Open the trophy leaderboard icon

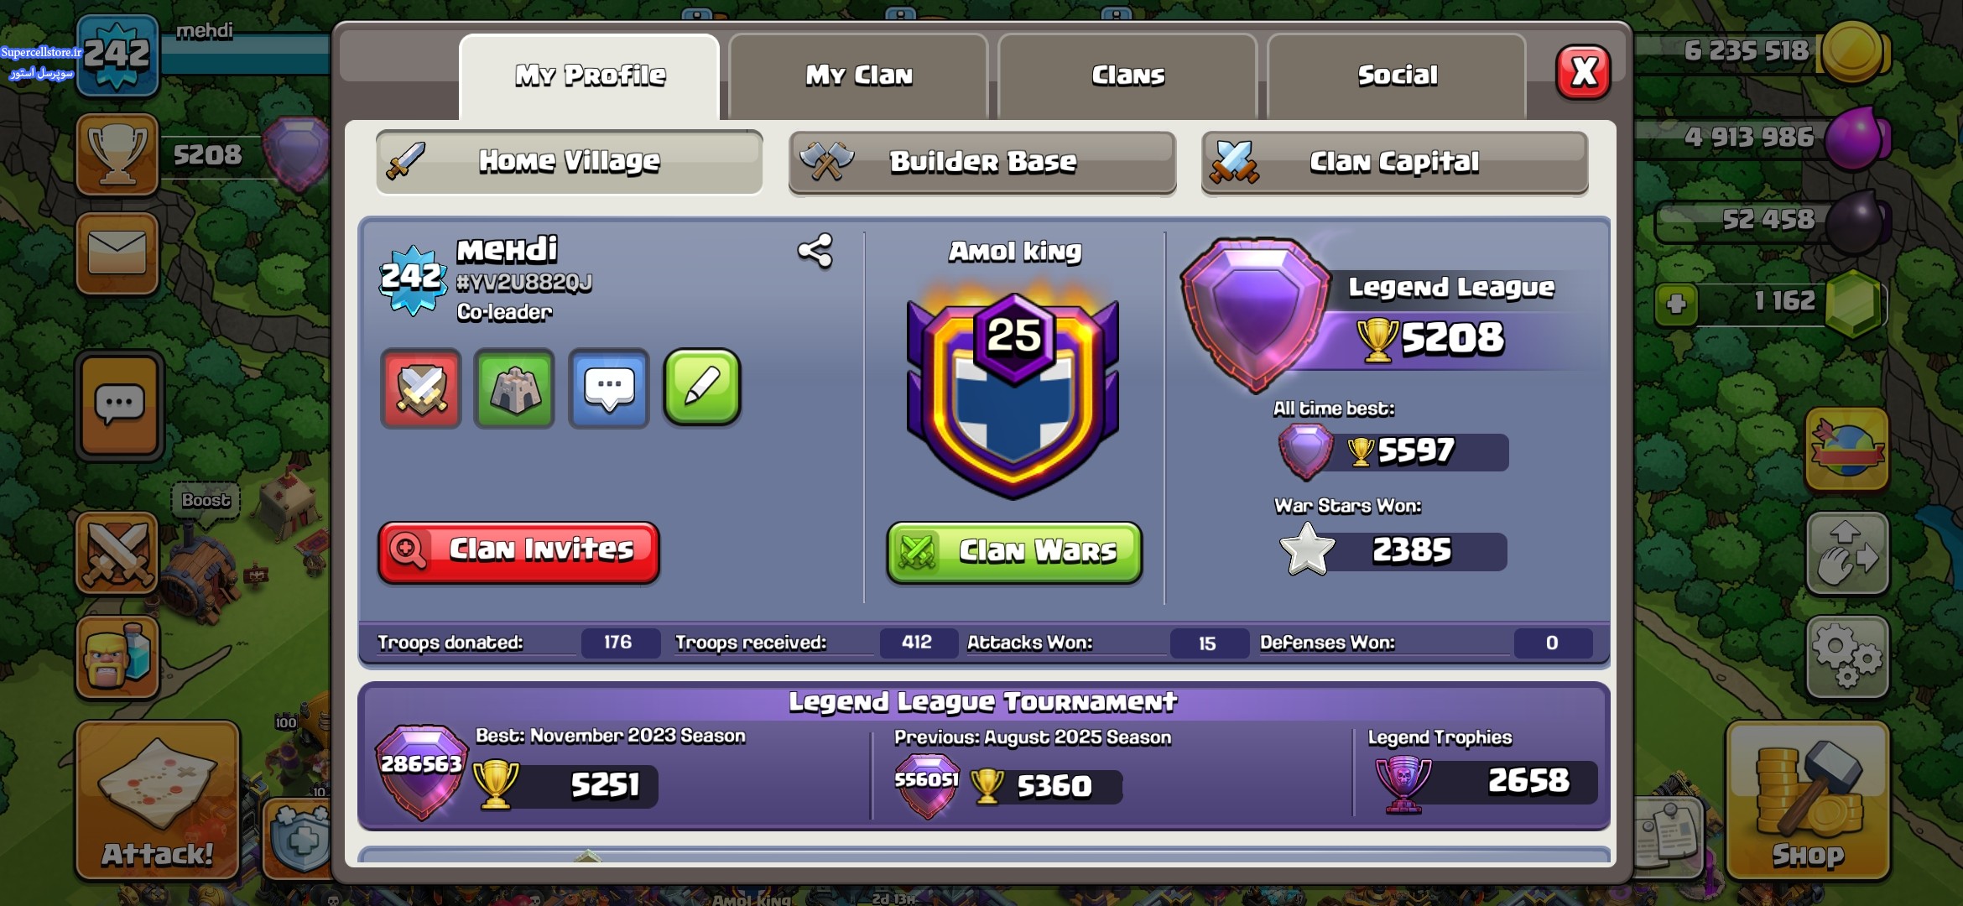(x=117, y=154)
